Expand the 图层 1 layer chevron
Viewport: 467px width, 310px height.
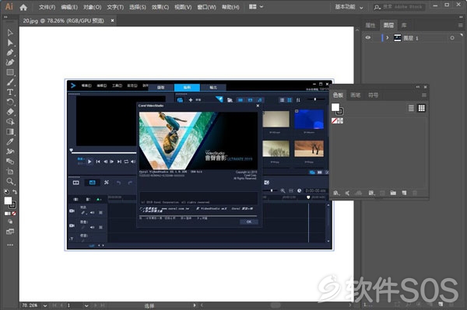(x=387, y=38)
